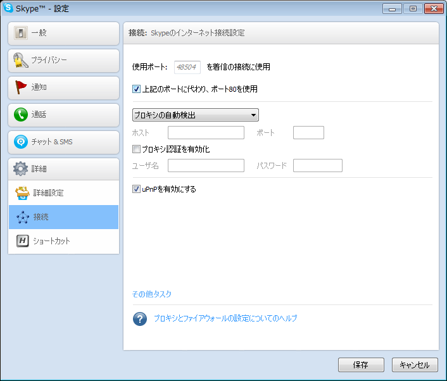Enable プロキシ認証を有効化 checkbox
The width and height of the screenshot is (447, 381).
click(136, 149)
